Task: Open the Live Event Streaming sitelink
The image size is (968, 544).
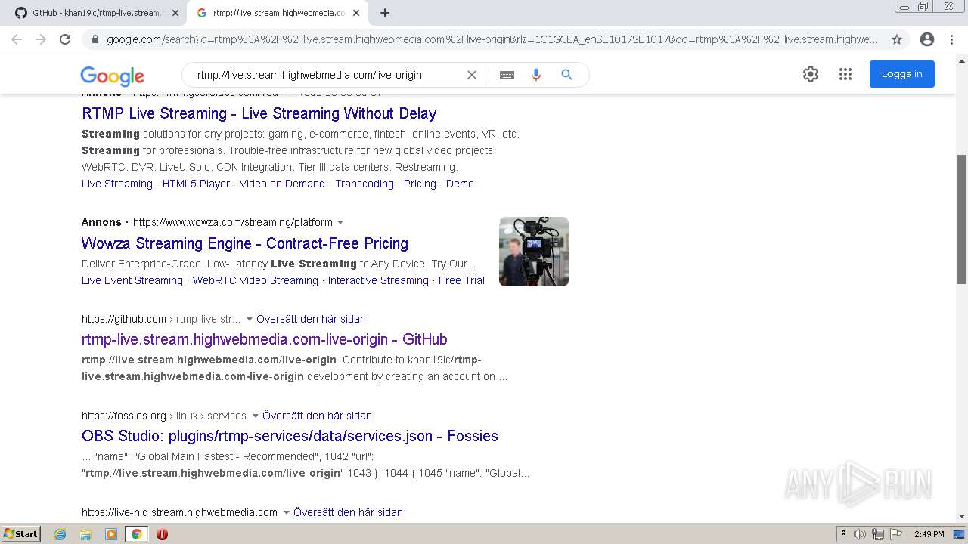Action: (132, 280)
